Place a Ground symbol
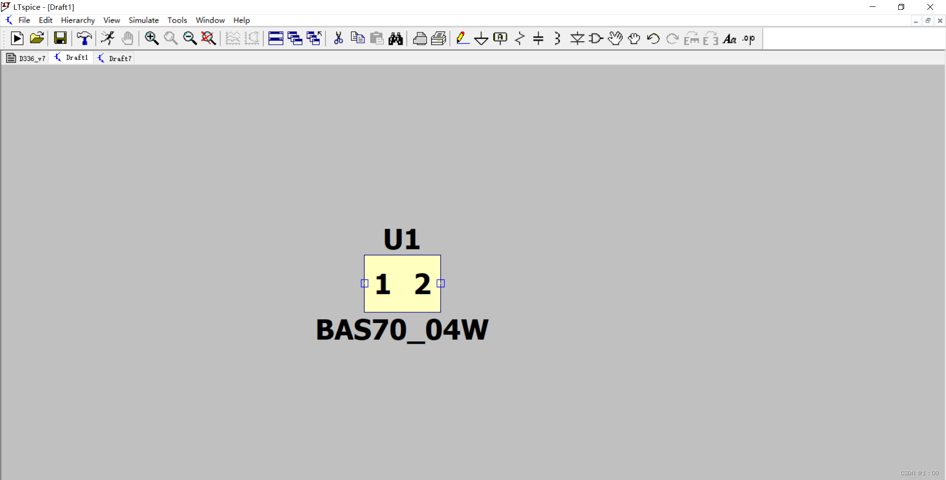The image size is (946, 480). pyautogui.click(x=481, y=38)
